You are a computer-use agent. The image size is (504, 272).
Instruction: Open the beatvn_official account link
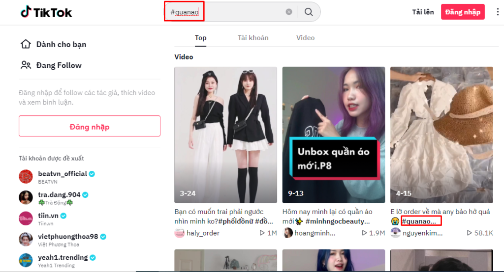click(63, 174)
